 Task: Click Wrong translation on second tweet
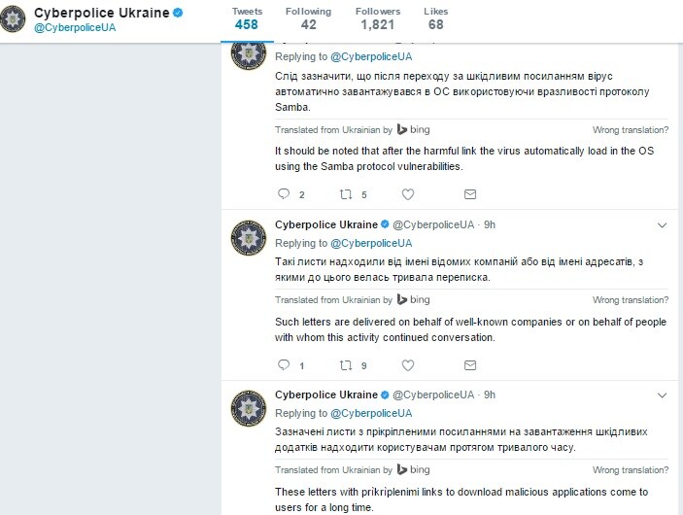(630, 299)
